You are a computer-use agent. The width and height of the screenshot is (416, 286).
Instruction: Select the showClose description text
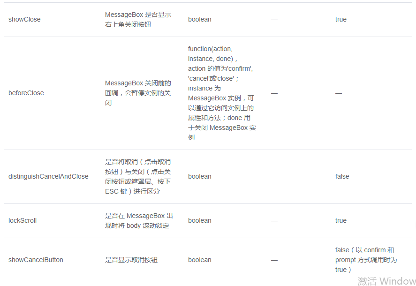[x=138, y=19]
